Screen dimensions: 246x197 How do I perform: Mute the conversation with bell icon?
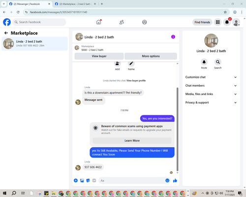pyautogui.click(x=204, y=62)
